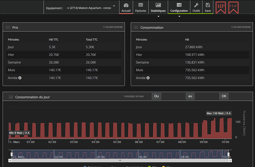Click the HB column header in Consommation
Screen dimensions: 255x167
coord(187,40)
